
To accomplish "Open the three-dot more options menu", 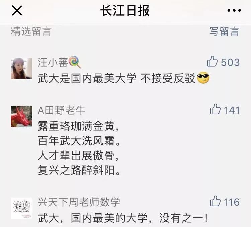I will (x=234, y=10).
